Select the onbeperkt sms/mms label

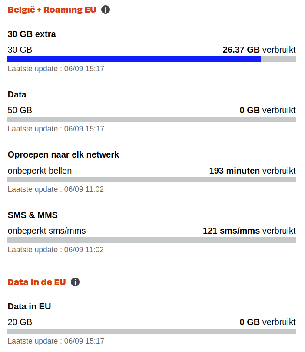tap(46, 231)
